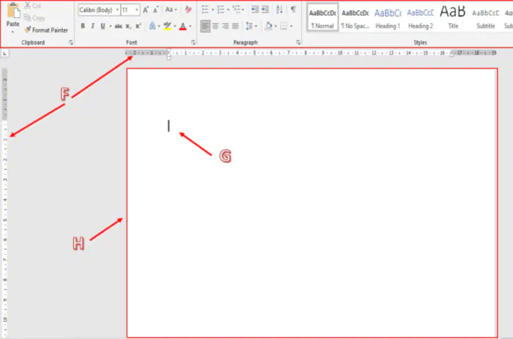The width and height of the screenshot is (513, 339).
Task: Toggle Subscript formatting
Action: [129, 26]
